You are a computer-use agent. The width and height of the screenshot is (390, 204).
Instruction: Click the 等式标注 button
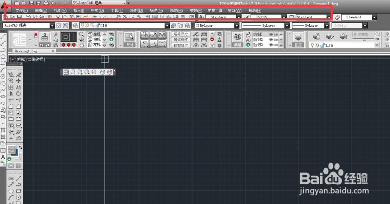[x=181, y=39]
